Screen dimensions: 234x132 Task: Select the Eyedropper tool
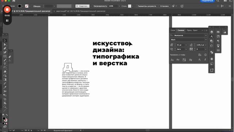5,87
